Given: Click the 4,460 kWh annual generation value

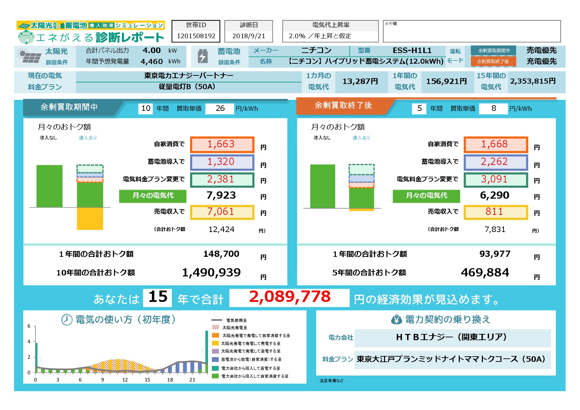Looking at the screenshot, I should [152, 62].
